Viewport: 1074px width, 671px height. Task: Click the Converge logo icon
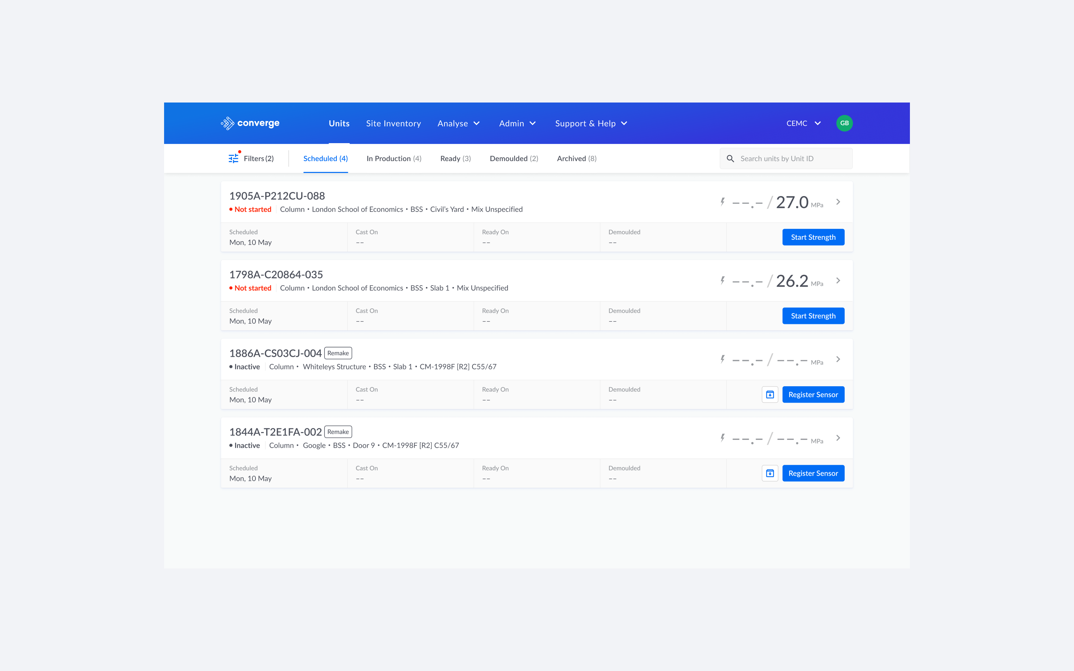pyautogui.click(x=228, y=123)
